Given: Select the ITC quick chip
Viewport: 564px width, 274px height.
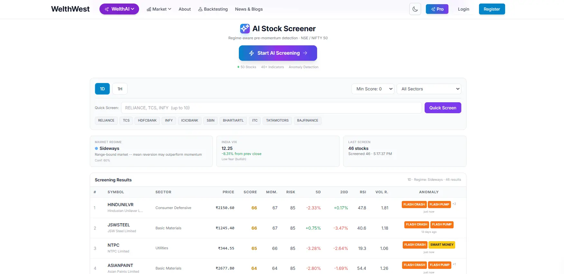Looking at the screenshot, I should [255, 121].
